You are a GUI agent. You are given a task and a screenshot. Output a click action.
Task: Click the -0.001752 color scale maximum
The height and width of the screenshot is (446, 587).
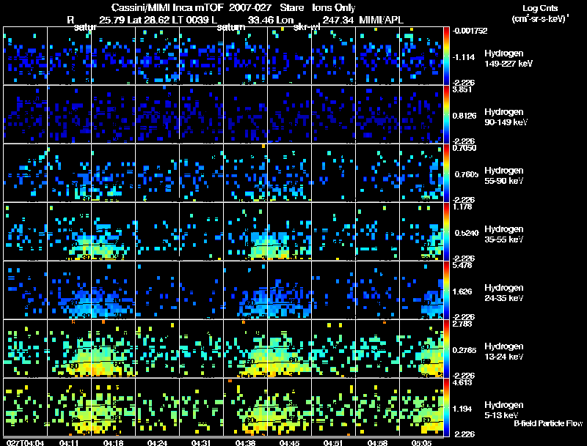(470, 31)
